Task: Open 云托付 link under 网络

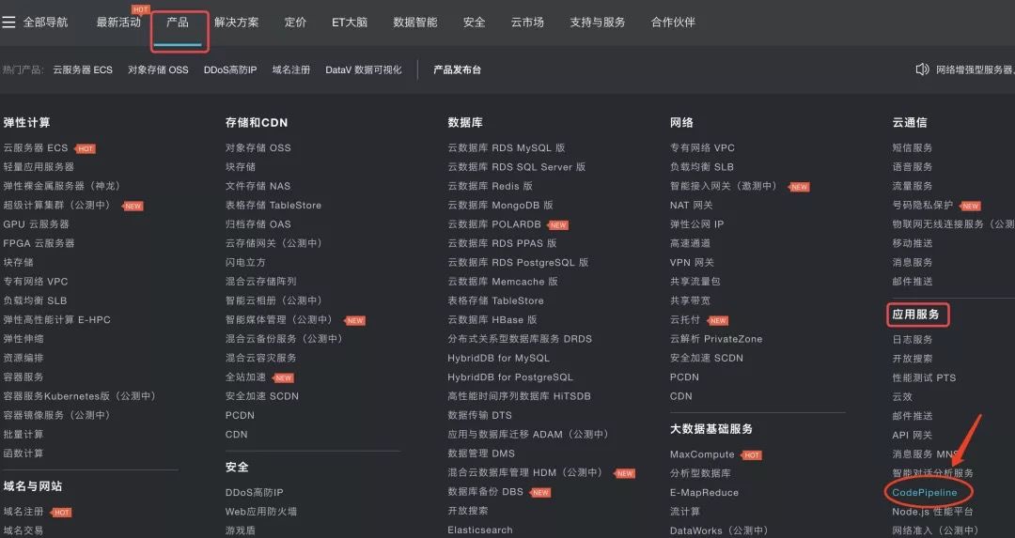Action: point(685,319)
